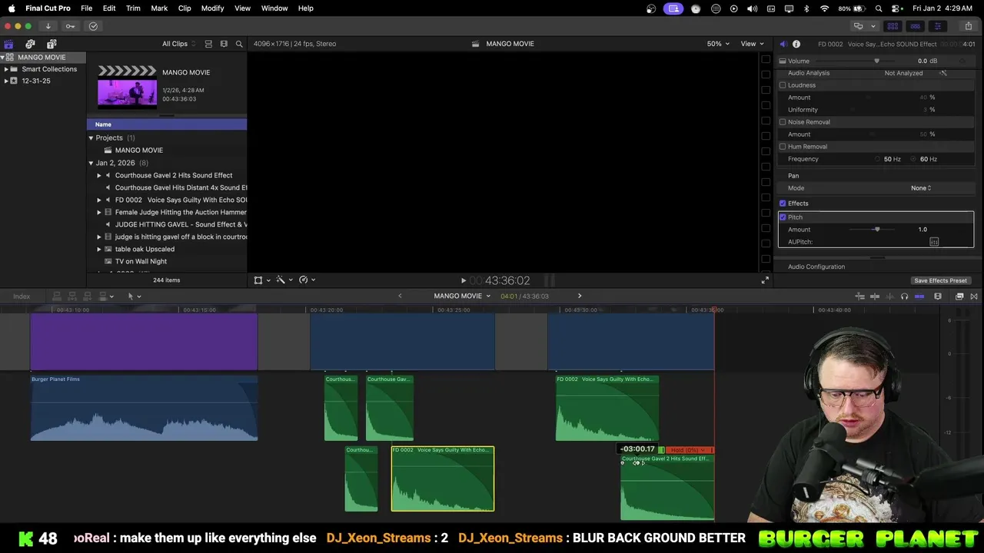Toggle the Browser show/hide button
The image size is (984, 553).
click(x=893, y=26)
